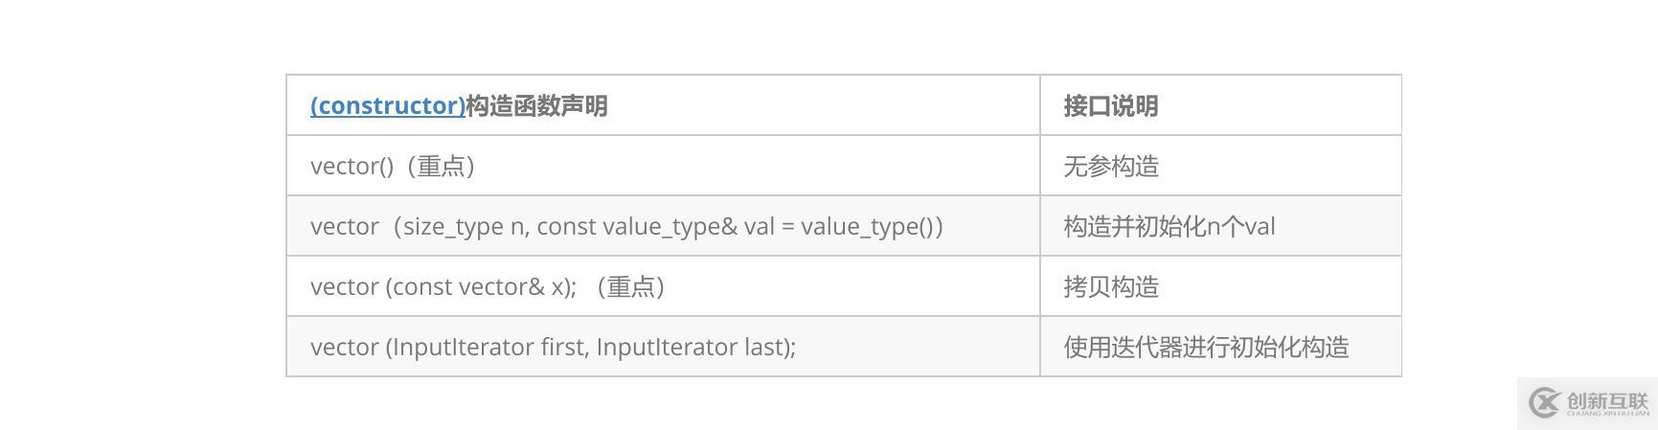Click the vector (const vector& x) cell

tap(663, 286)
